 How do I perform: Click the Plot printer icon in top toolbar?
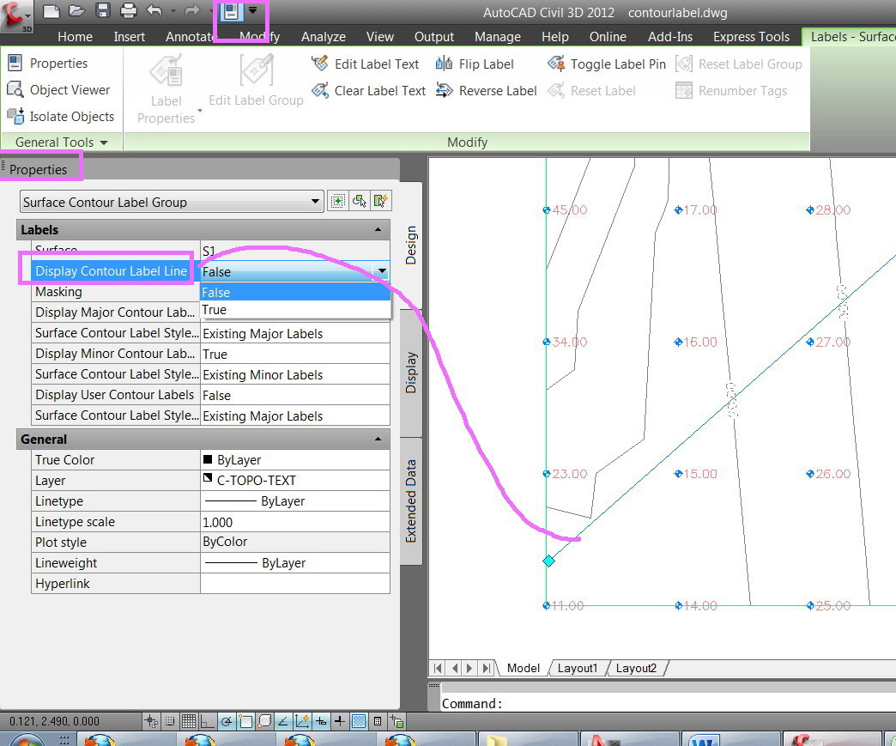[128, 11]
